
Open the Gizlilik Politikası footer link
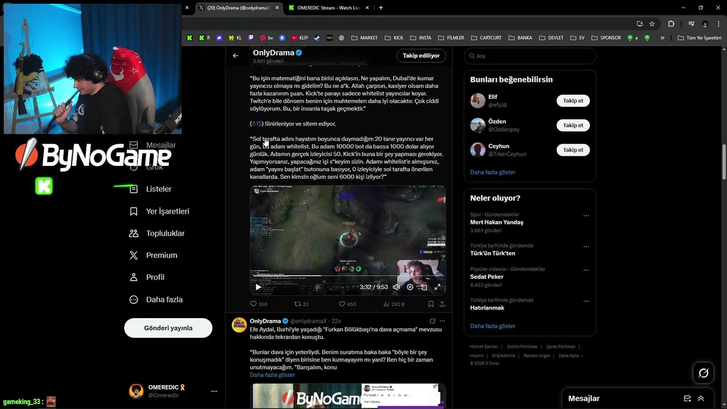tap(522, 347)
